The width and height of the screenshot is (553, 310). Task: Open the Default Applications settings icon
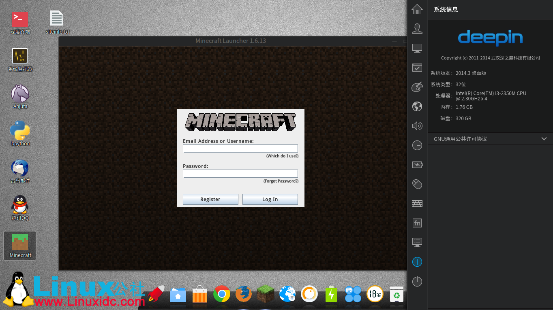coord(417,68)
